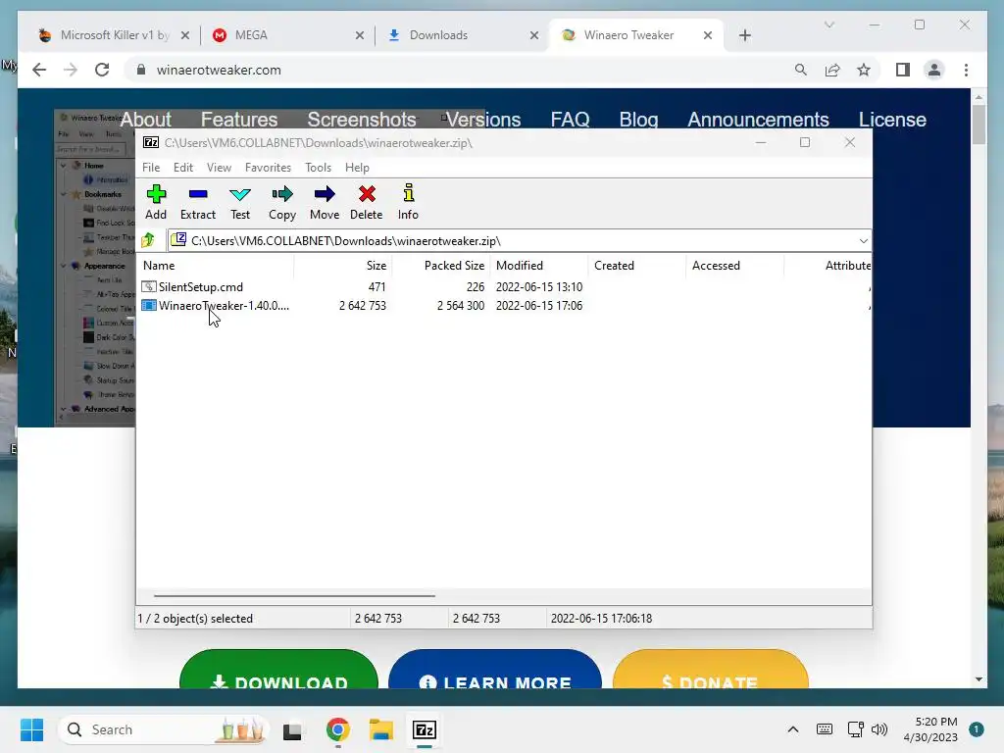Viewport: 1004px width, 753px height.
Task: Open the Features page link
Action: [x=239, y=119]
